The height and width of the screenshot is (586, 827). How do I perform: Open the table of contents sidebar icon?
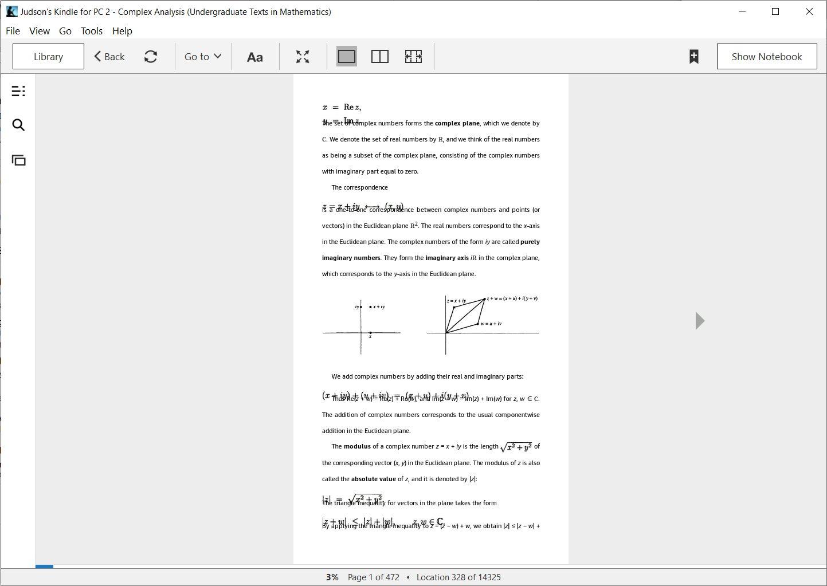[18, 91]
